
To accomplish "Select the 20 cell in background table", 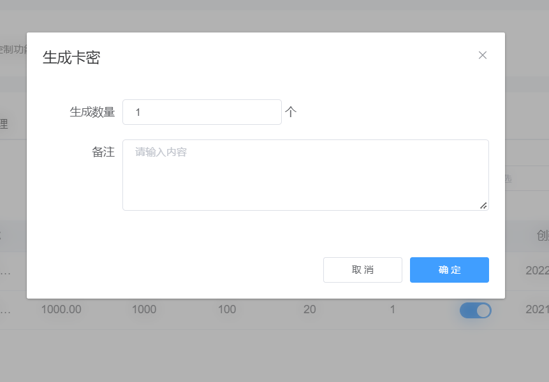I will [x=309, y=309].
